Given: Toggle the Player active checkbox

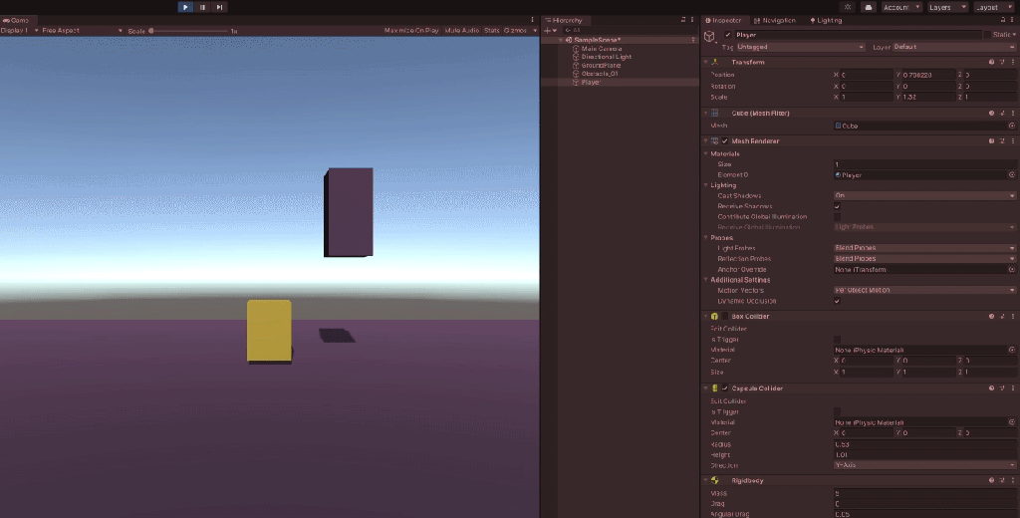Looking at the screenshot, I should pyautogui.click(x=728, y=35).
